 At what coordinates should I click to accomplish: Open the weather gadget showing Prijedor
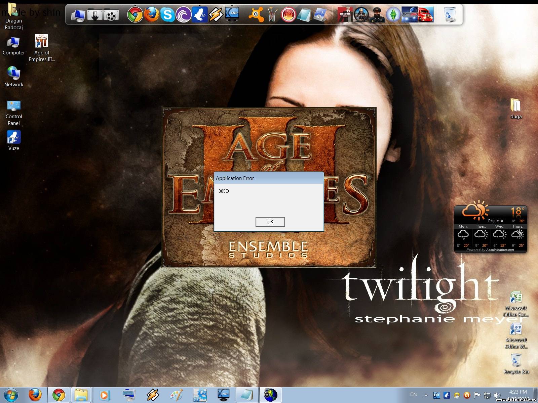pos(490,229)
